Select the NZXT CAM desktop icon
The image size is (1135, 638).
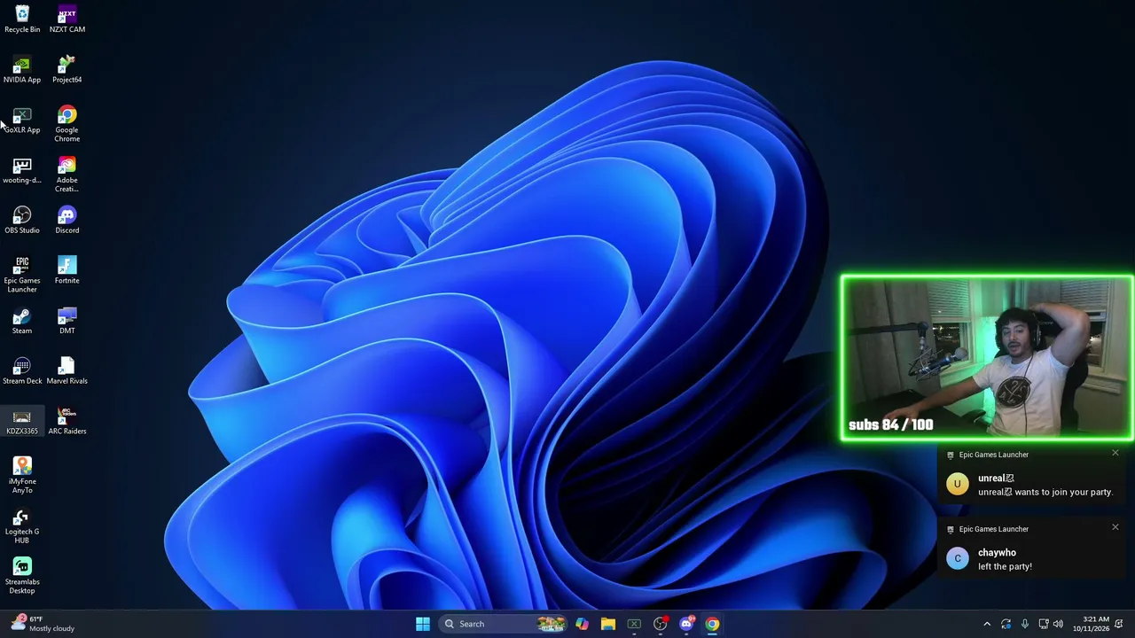click(x=67, y=19)
